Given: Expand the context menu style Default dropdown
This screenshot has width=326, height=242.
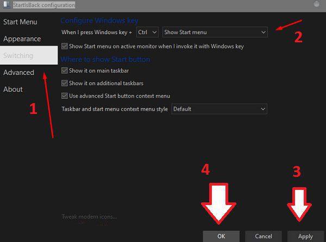Looking at the screenshot, I should [x=219, y=109].
